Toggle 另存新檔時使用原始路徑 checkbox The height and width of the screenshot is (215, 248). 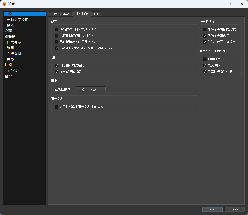[57, 36]
